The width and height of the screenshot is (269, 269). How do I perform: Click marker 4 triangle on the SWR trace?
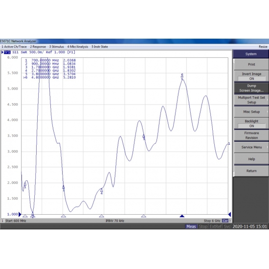pyautogui.click(x=101, y=190)
